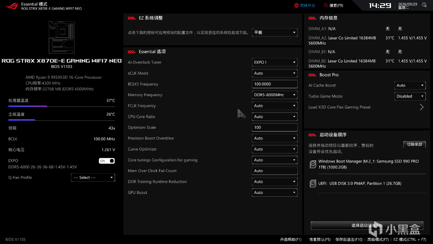433x244 pixels.
Task: Open the Ai Overclock Tuner dropdown
Action: (x=275, y=62)
